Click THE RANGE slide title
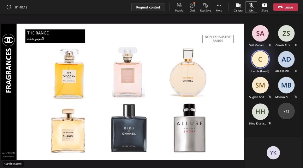The height and width of the screenshot is (168, 303). click(x=38, y=33)
